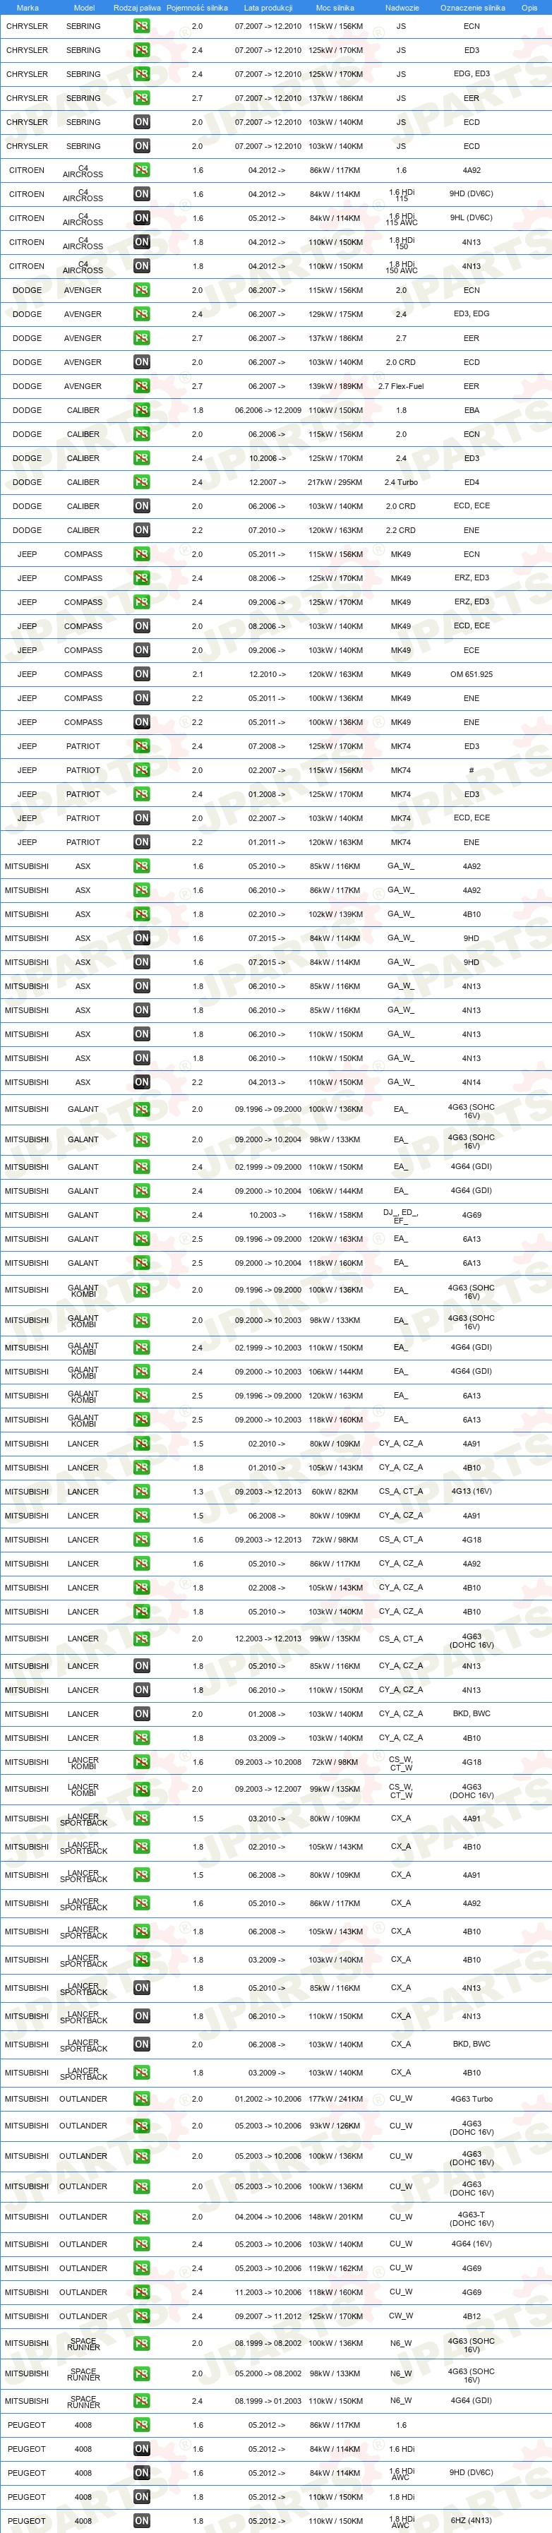Click diesel ON icon in Citroen 9HD (DV6C) row
The image size is (552, 2533).
tap(142, 193)
